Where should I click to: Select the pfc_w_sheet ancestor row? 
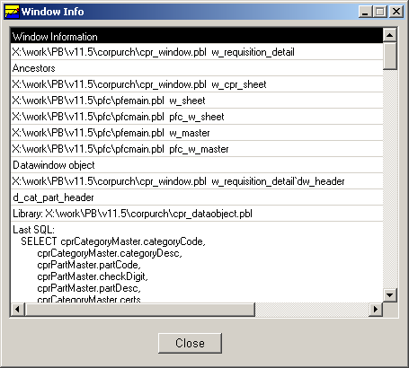(x=197, y=117)
